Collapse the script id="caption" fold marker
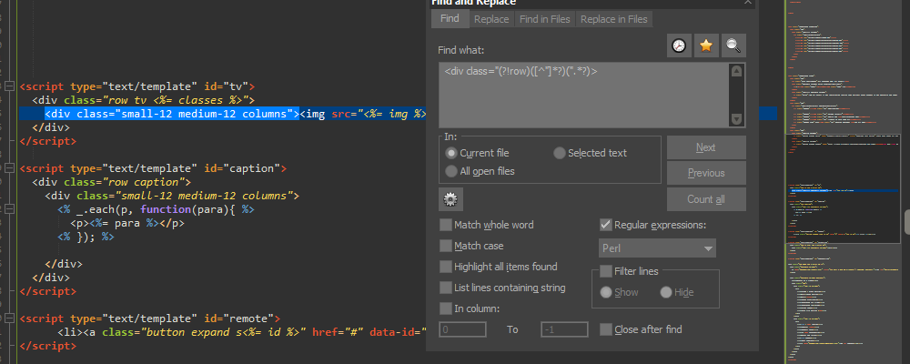Viewport: 910px width, 364px height. (9, 168)
